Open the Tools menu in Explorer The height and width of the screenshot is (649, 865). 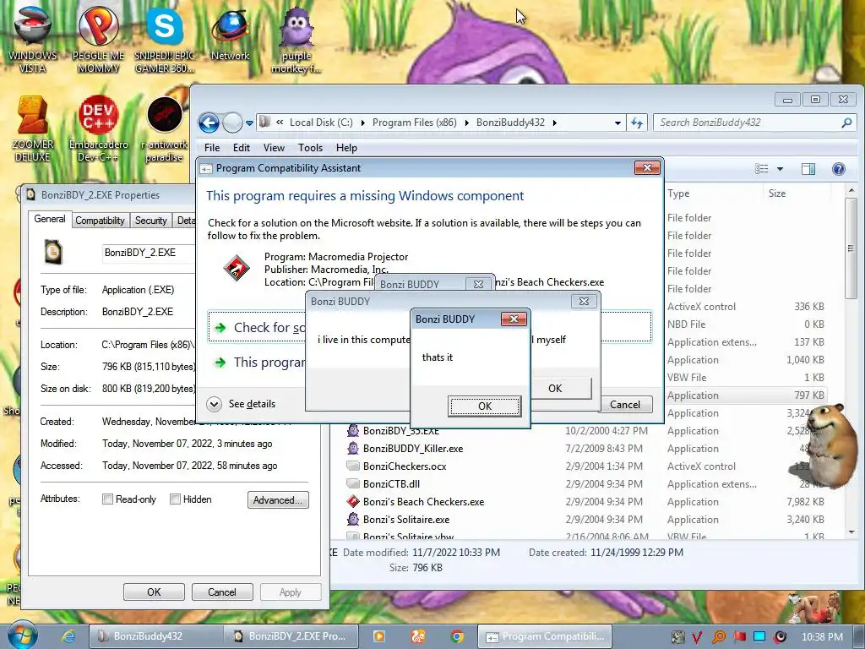pos(310,148)
